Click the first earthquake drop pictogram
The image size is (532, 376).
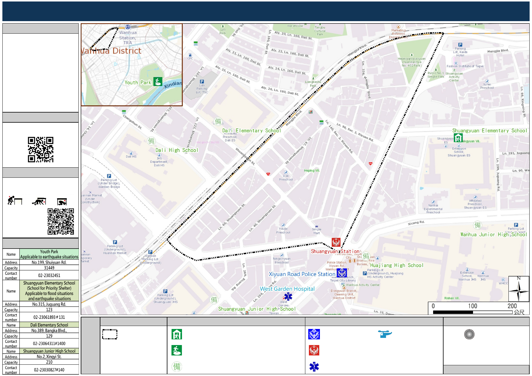tap(15, 201)
